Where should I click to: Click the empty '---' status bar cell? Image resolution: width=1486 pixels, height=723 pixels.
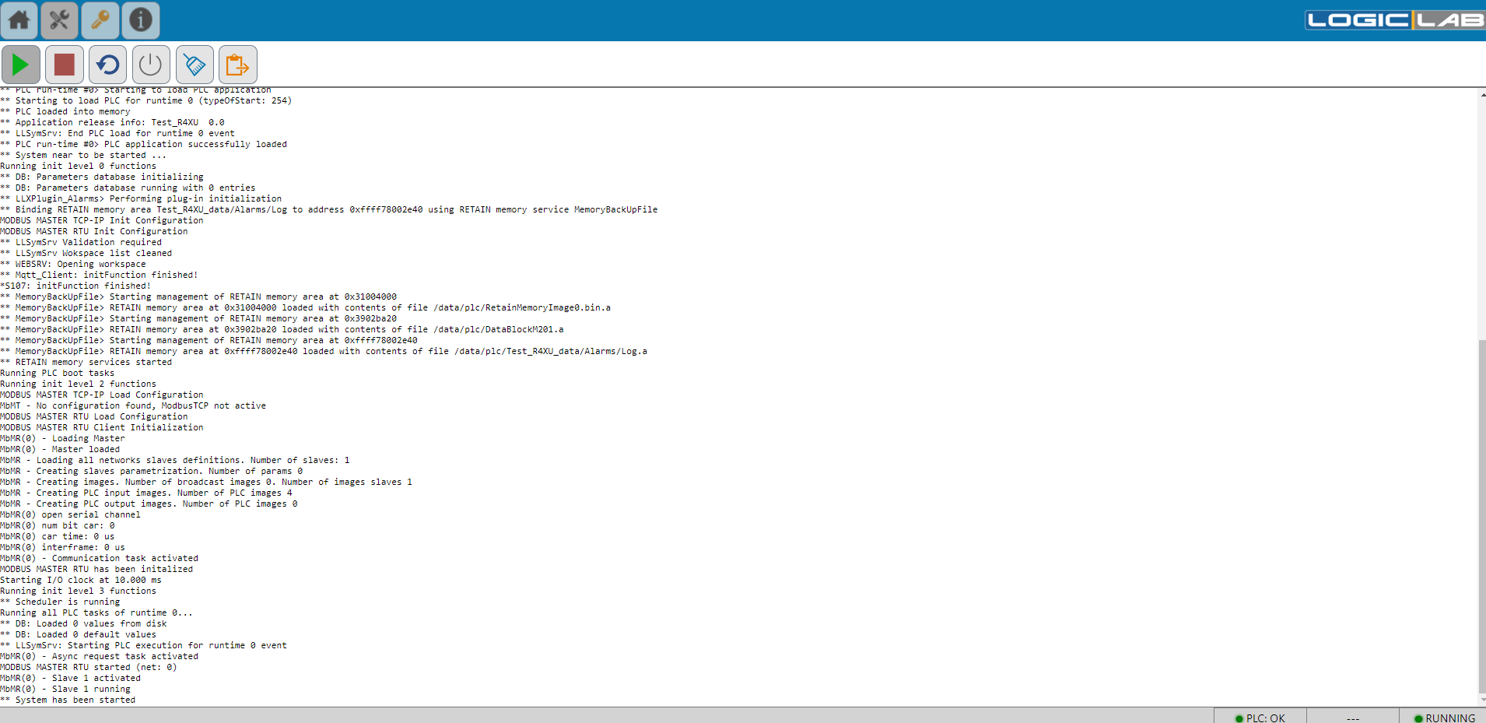tap(1352, 718)
